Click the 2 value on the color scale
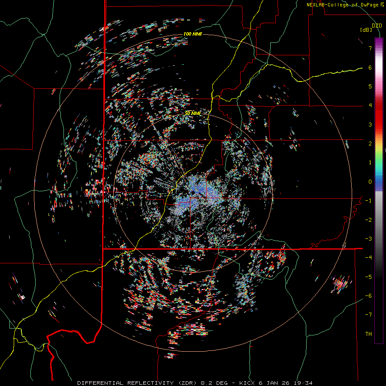Screen dimensions: 386x386 [x=370, y=144]
